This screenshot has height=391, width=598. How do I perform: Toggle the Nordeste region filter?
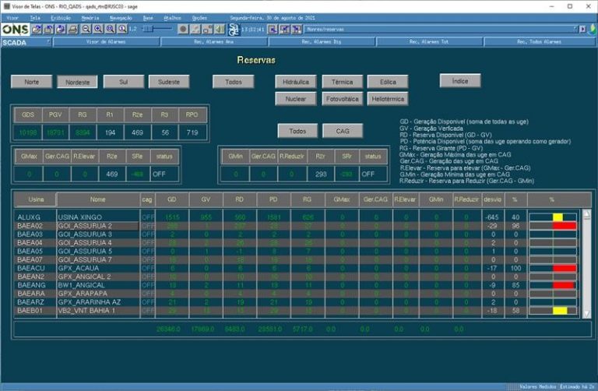tap(77, 81)
